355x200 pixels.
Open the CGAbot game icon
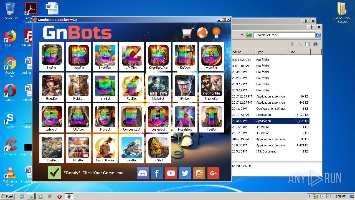pyautogui.click(x=78, y=118)
